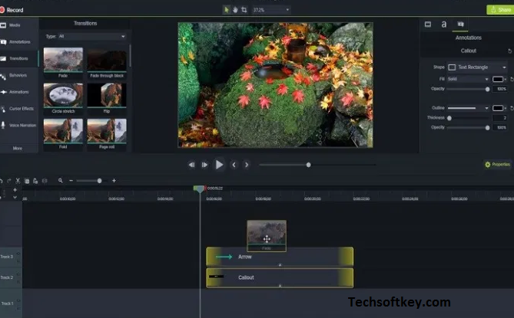
Task: Select the Flip transition thumbnail
Action: pyautogui.click(x=107, y=95)
